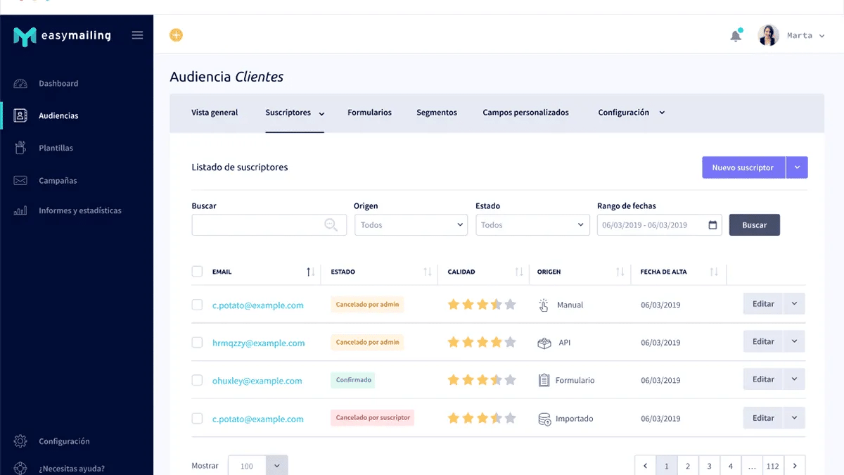
Task: Expand the Estado filter dropdown
Action: point(532,225)
